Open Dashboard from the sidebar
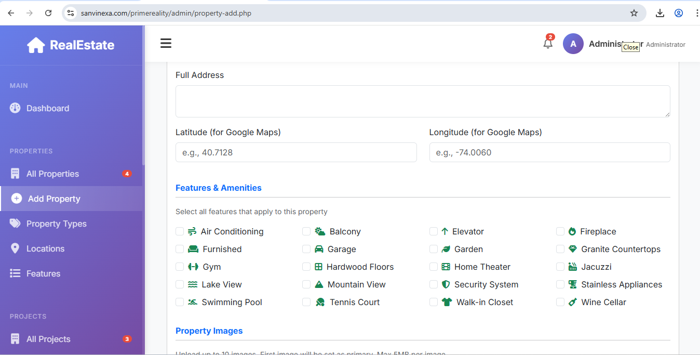Viewport: 700px width, 355px height. coord(47,108)
